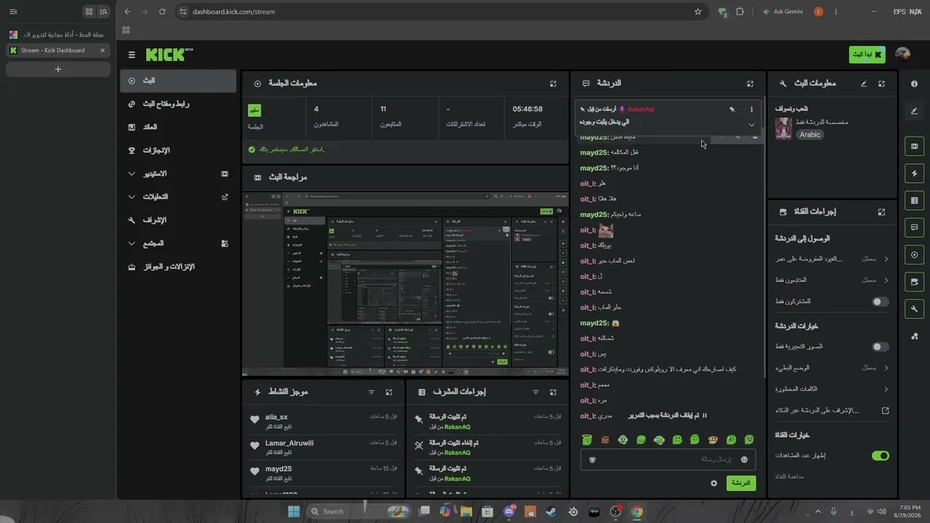930x523 pixels.
Task: Click the pencil icon in the right rail
Action: click(x=914, y=111)
